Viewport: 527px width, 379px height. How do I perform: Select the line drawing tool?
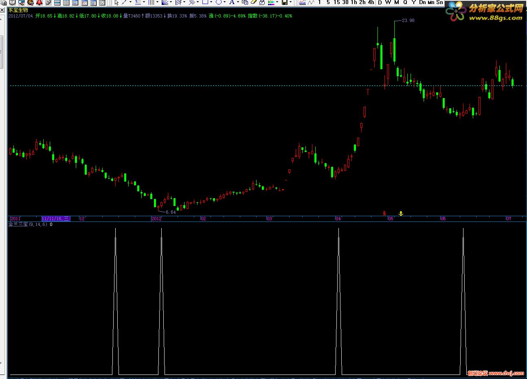point(124,2)
